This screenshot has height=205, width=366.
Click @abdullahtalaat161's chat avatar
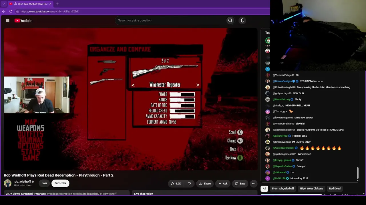pos(268,130)
